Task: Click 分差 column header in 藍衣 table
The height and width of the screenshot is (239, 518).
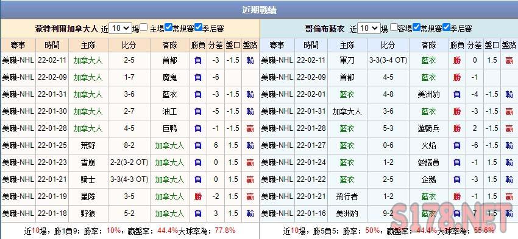Action: point(475,45)
